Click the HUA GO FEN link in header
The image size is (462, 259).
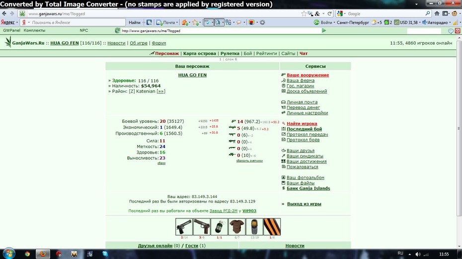click(x=65, y=43)
